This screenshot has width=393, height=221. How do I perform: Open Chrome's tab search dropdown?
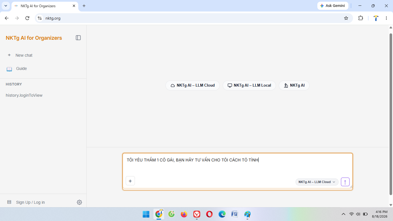coord(5,6)
